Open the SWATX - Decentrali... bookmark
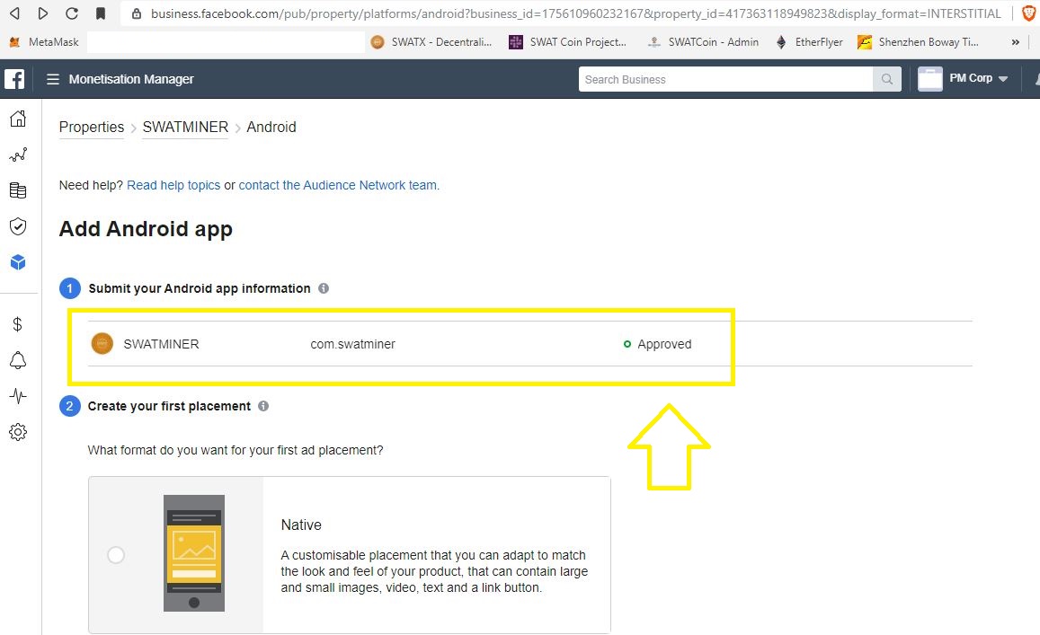The width and height of the screenshot is (1040, 635). coord(431,41)
